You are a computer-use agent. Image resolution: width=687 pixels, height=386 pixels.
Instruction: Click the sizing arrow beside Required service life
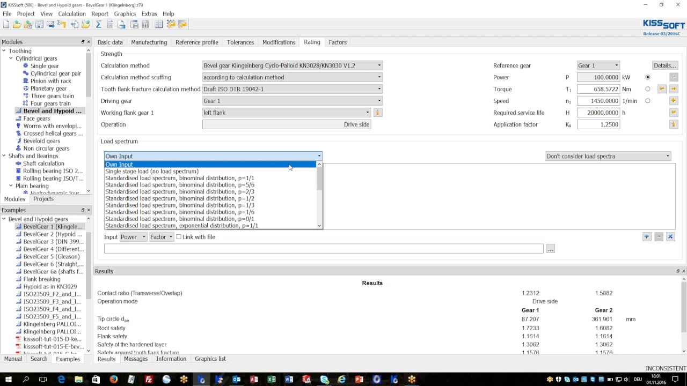coord(673,113)
